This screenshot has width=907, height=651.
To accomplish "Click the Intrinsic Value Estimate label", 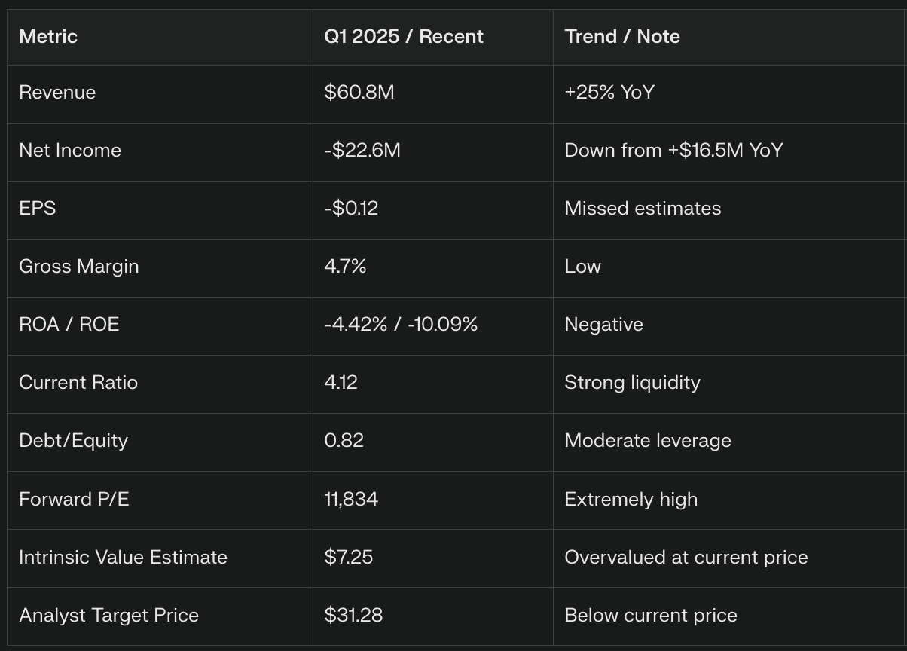I will pos(123,558).
